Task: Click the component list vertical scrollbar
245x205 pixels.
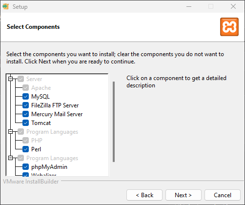Action: tap(114, 122)
